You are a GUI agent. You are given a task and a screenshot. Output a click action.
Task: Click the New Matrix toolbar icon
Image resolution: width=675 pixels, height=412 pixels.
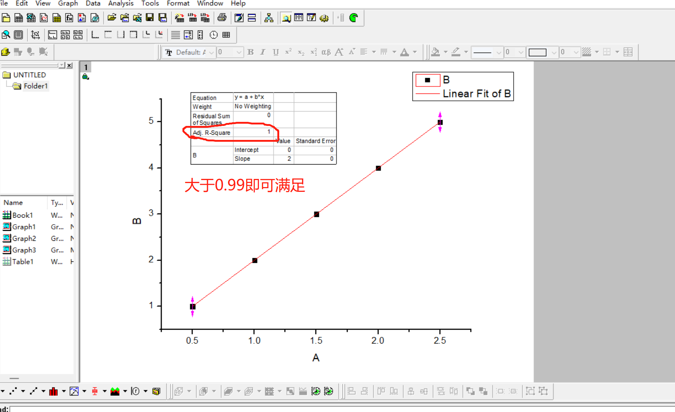56,18
